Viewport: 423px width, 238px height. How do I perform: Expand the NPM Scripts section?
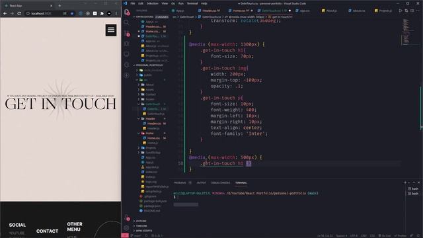(x=144, y=231)
